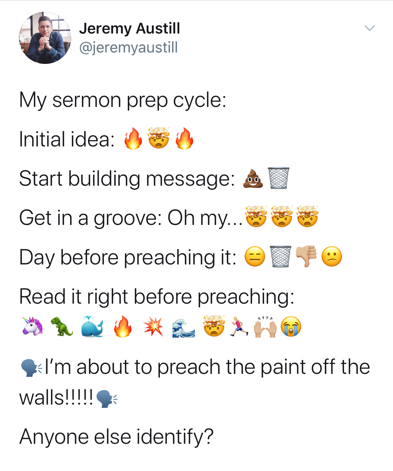The width and height of the screenshot is (393, 471).
Task: Click the T-Rex dinosaur emoji
Action: (x=62, y=326)
